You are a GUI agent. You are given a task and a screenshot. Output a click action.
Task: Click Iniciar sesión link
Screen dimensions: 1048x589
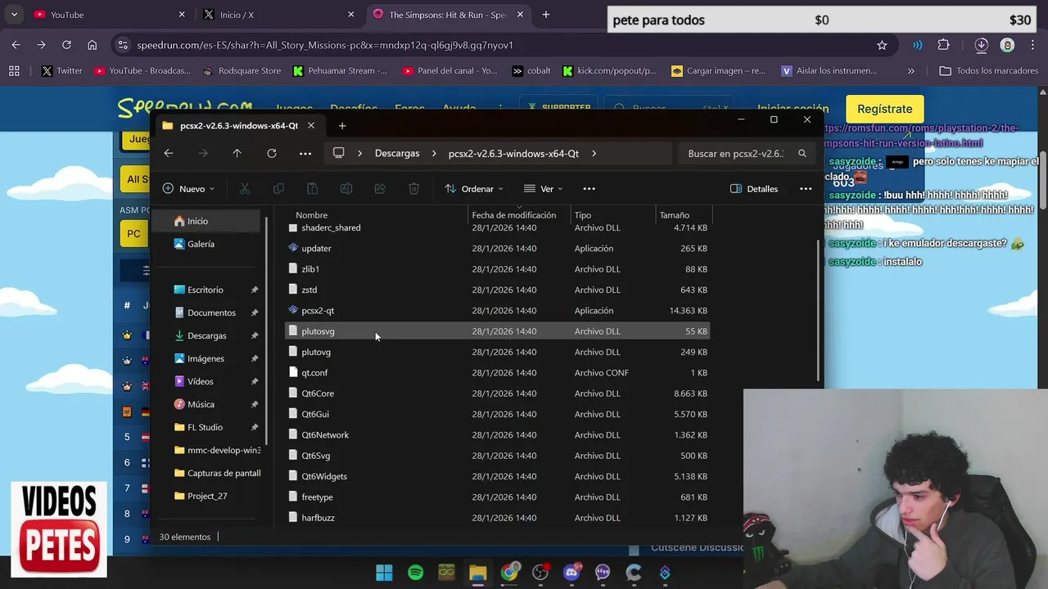click(x=793, y=108)
